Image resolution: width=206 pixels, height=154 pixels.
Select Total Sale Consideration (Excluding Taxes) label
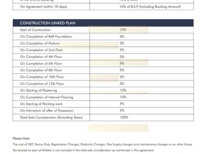click(x=51, y=117)
